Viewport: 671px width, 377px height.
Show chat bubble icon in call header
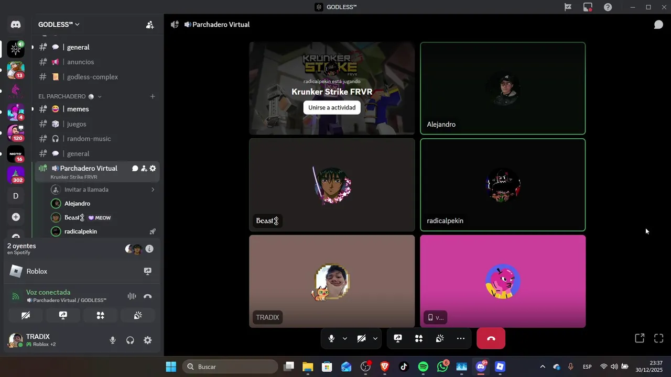pyautogui.click(x=658, y=25)
